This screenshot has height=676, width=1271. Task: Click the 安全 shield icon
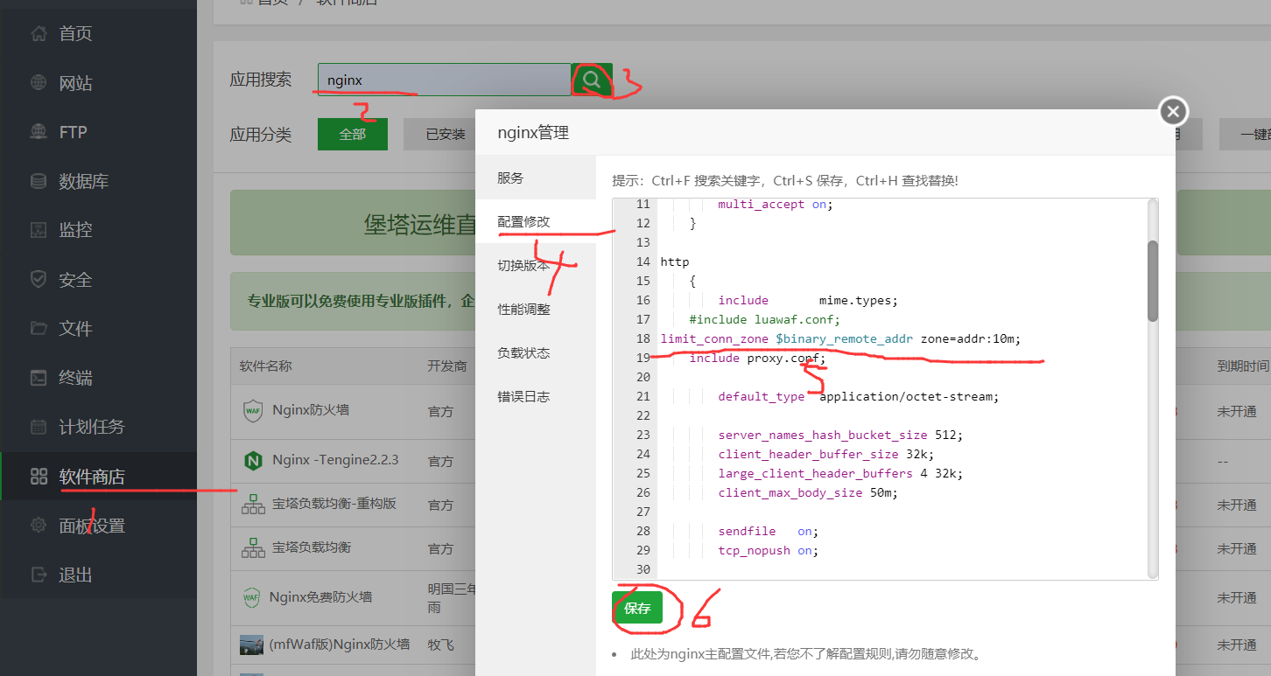tap(38, 280)
